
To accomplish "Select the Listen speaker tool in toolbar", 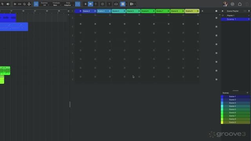I will click(x=8, y=4).
